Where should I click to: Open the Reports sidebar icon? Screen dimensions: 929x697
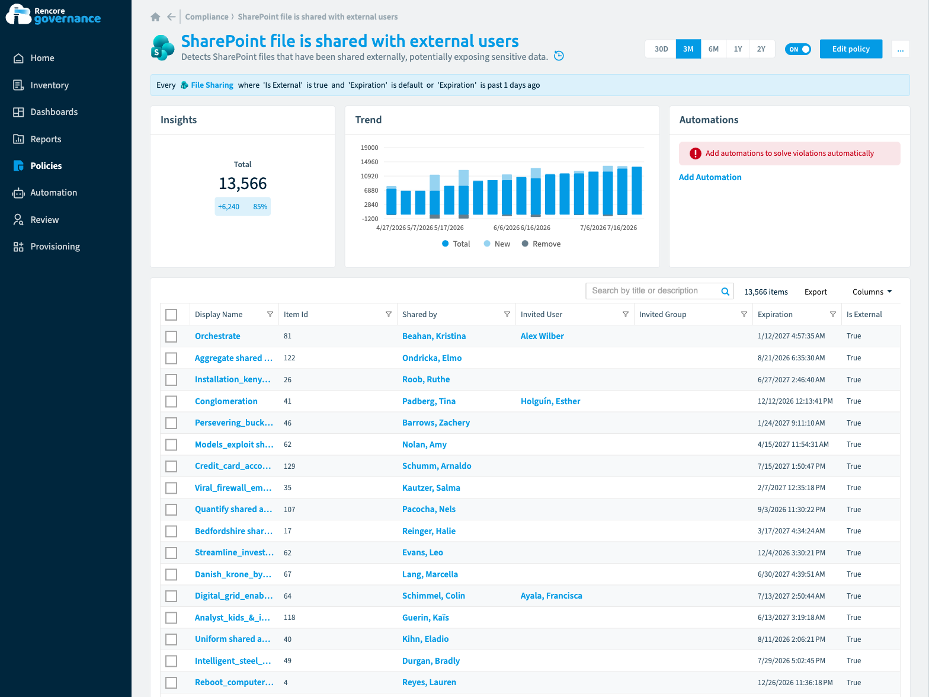18,139
